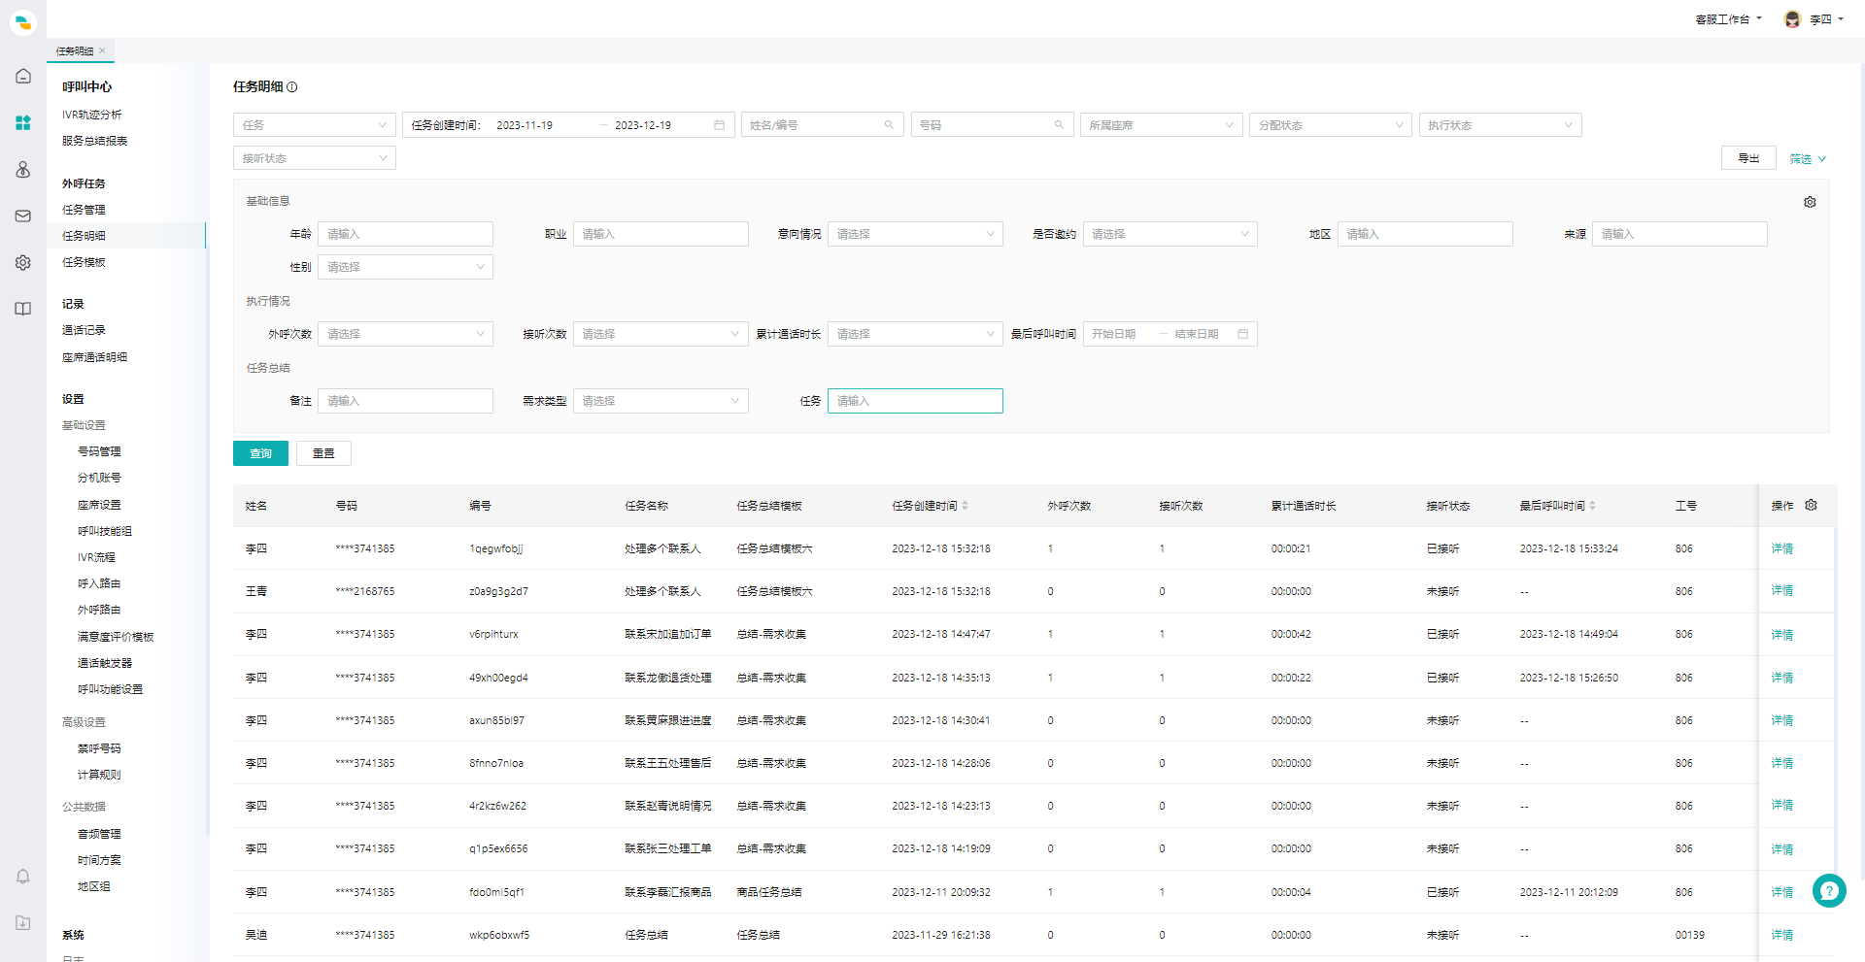Open the help question mark bubble
The height and width of the screenshot is (962, 1865).
point(1829,890)
